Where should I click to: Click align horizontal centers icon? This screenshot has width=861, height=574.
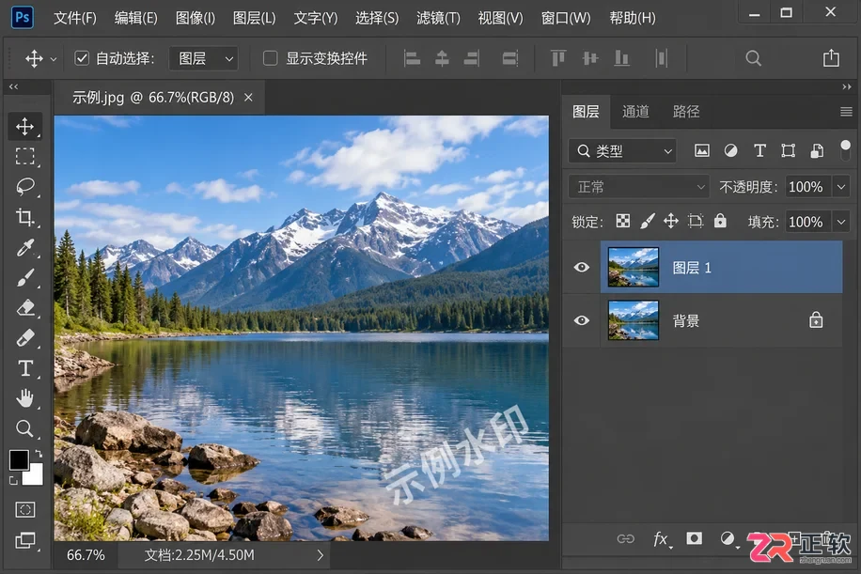point(442,58)
